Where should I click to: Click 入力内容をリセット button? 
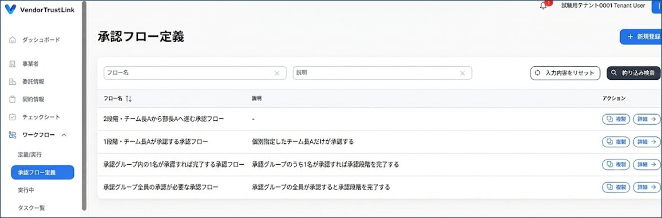click(x=565, y=73)
